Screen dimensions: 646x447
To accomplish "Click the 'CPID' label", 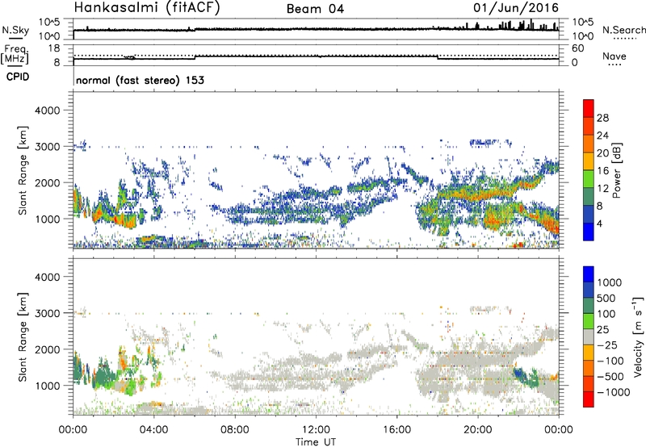I will point(18,77).
